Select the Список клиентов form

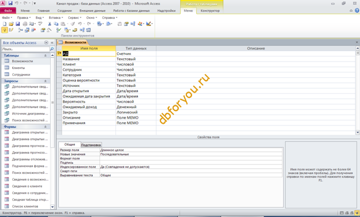click(25, 206)
